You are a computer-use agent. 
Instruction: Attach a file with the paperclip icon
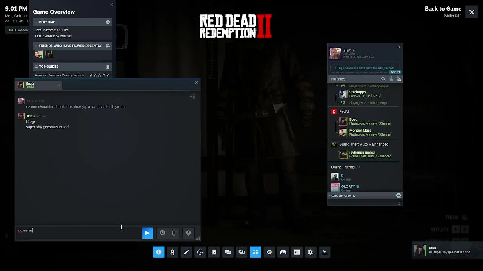pyautogui.click(x=174, y=233)
